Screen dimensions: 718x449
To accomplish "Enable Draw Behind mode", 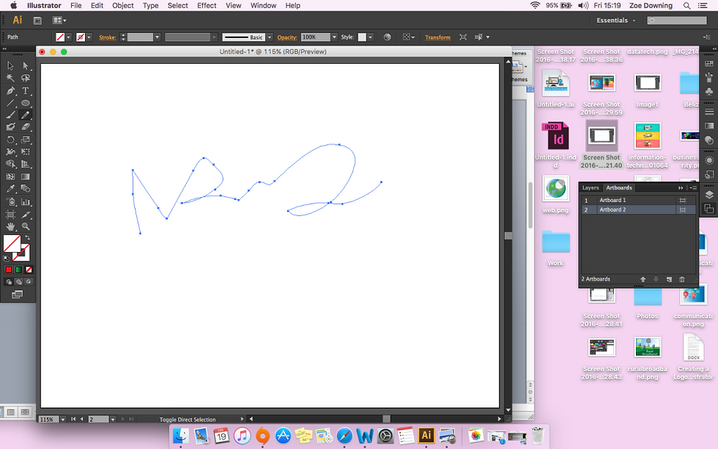I will point(18,282).
